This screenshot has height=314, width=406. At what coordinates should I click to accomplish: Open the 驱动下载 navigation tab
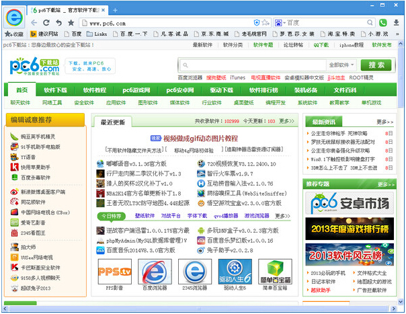pyautogui.click(x=221, y=90)
